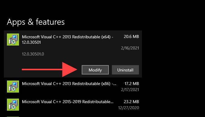
Task: Click the partially visible installer icon at the list bottom
Action: 13,117
